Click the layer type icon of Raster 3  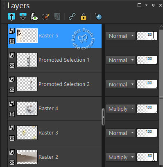click(x=12, y=128)
